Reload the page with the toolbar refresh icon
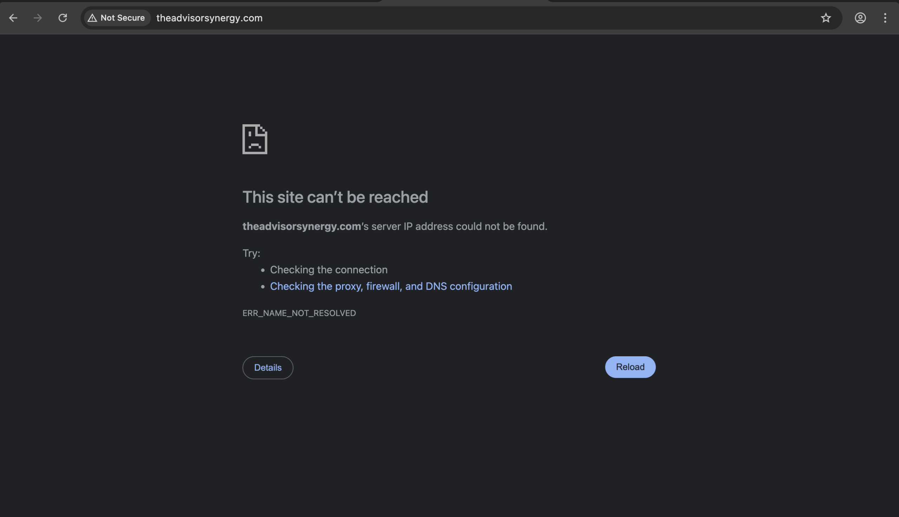 [63, 18]
